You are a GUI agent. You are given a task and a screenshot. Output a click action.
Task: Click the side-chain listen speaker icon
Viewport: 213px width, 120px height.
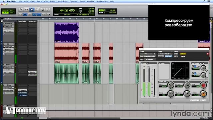(203, 63)
